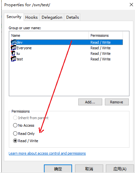Sort by the Permissions column header

[x=106, y=35]
